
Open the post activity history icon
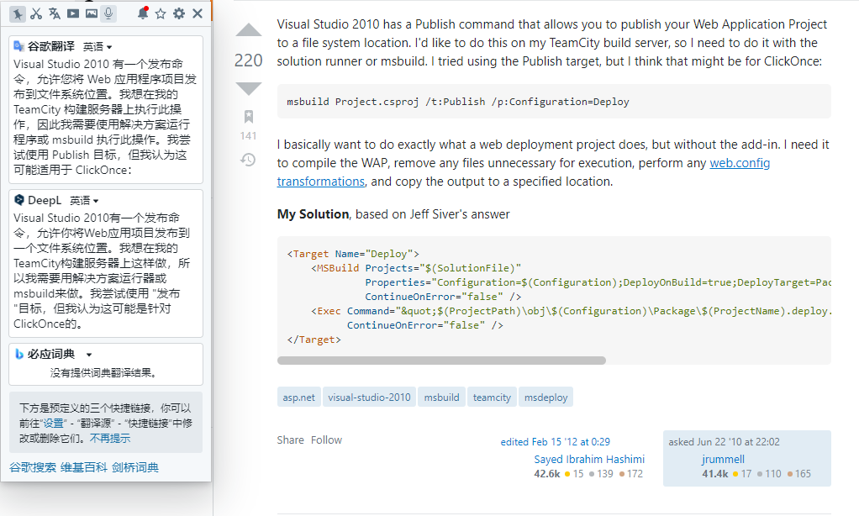(248, 159)
